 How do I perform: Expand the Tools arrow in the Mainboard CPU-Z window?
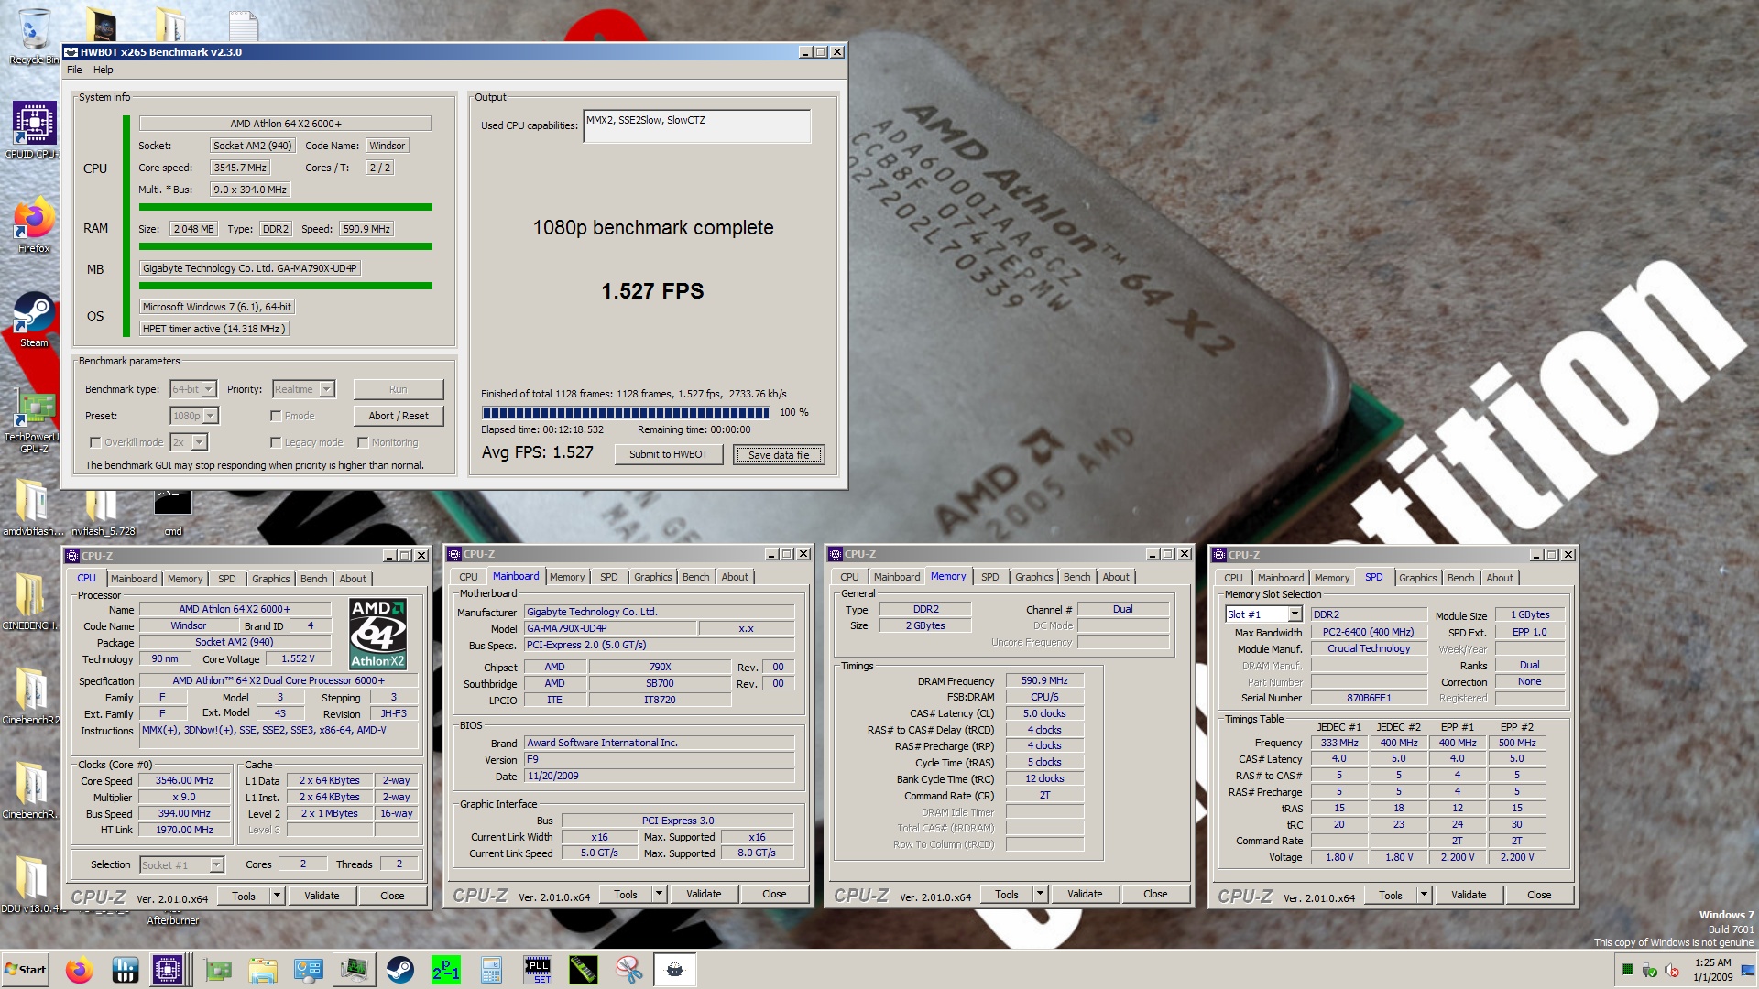coord(659,894)
